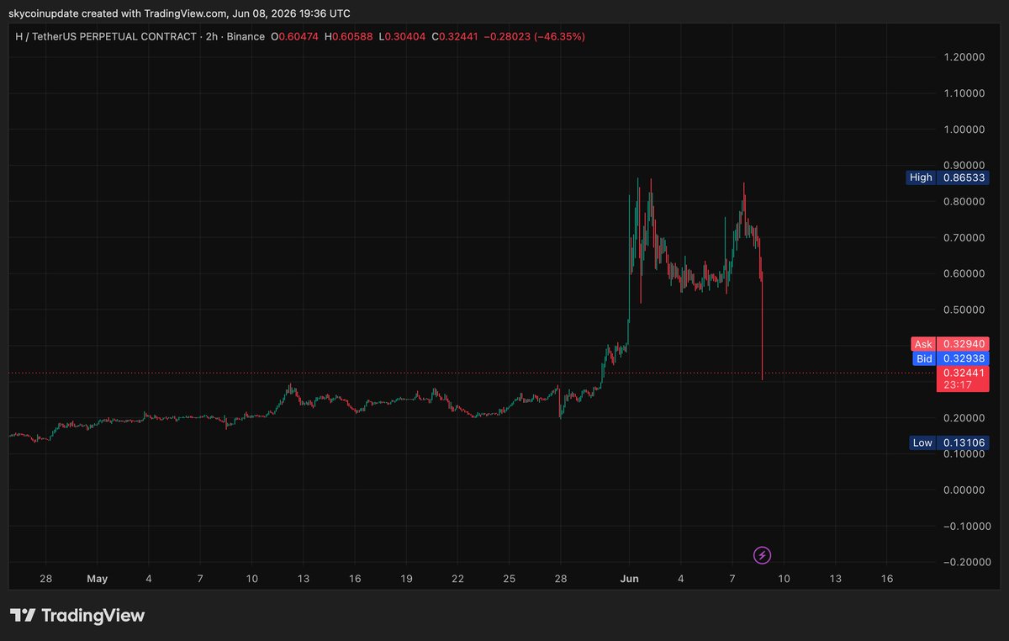Click the current price label 0.32441
1009x641 pixels.
pos(964,373)
